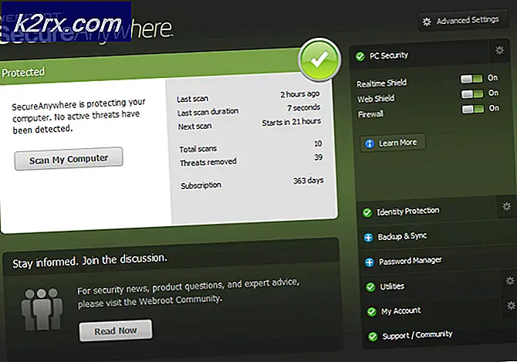Click the 'Last scan duration' label
This screenshot has height=362, width=517.
(x=208, y=112)
